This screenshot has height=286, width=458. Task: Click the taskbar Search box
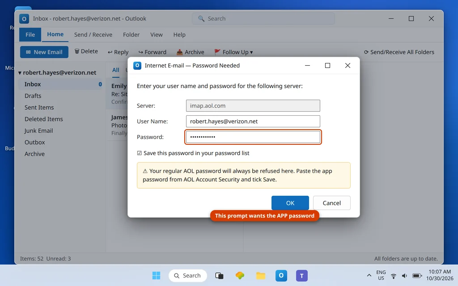pos(187,275)
